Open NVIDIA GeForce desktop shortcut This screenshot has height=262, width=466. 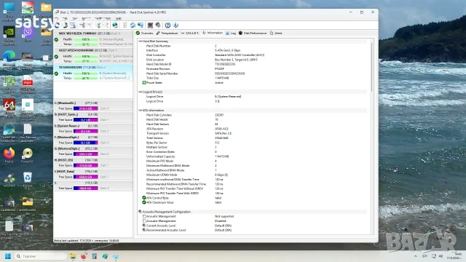[9, 36]
